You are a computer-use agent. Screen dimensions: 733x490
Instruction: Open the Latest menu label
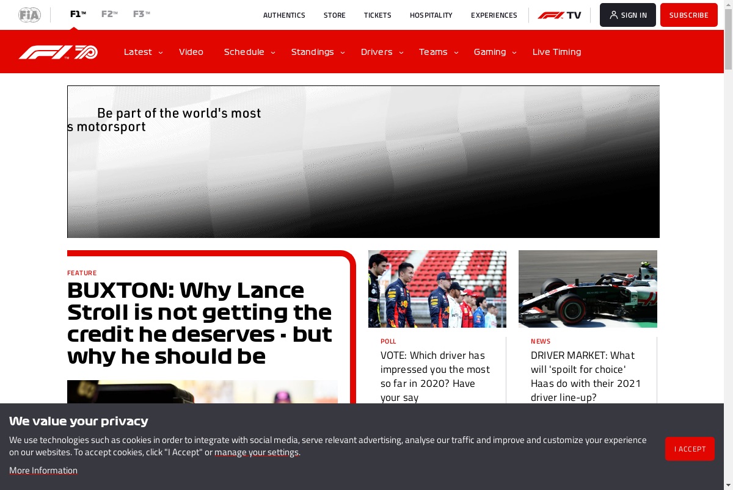pyautogui.click(x=138, y=52)
